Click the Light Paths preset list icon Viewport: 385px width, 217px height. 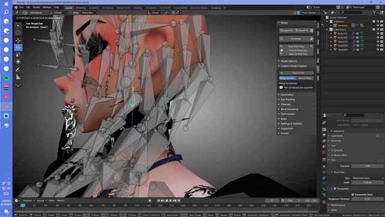(378, 136)
